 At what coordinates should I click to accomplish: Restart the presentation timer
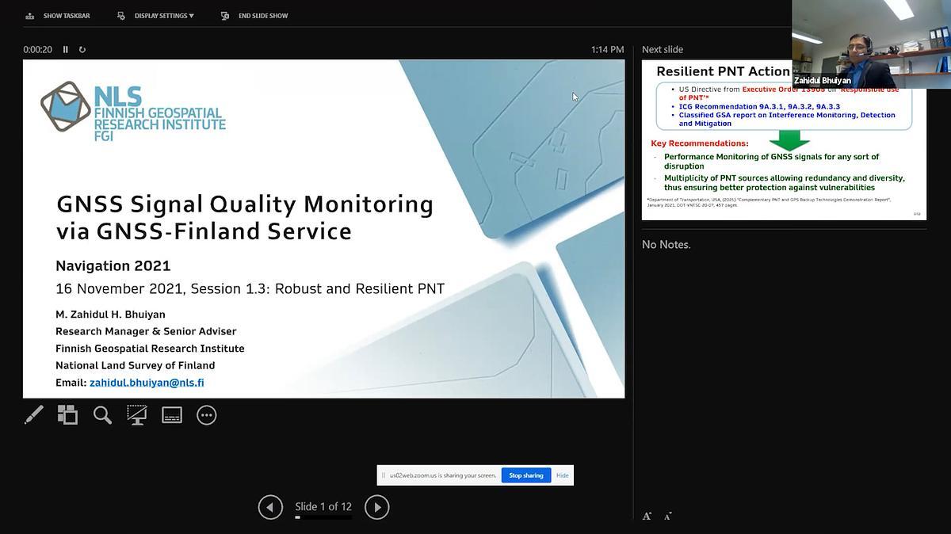tap(82, 49)
